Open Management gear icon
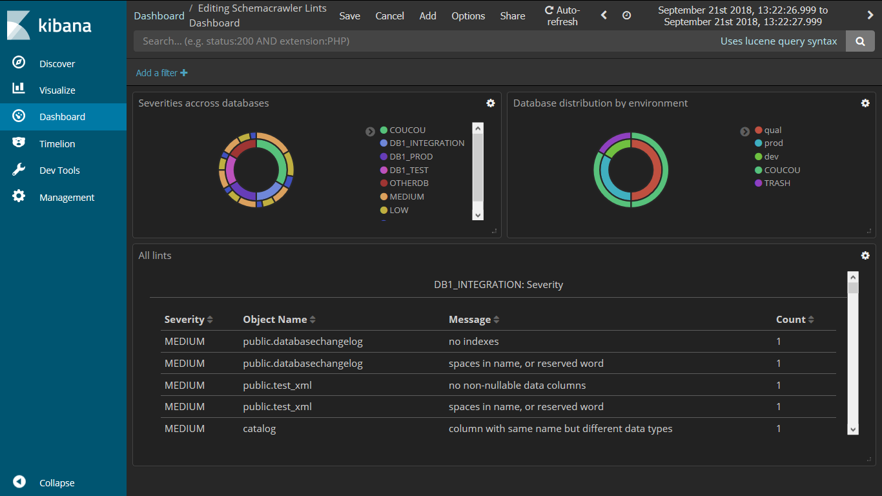The height and width of the screenshot is (496, 882). [19, 196]
